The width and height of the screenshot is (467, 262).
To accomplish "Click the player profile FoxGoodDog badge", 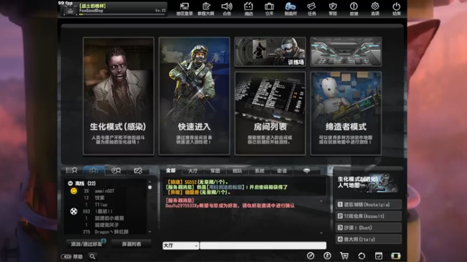I will [x=114, y=9].
